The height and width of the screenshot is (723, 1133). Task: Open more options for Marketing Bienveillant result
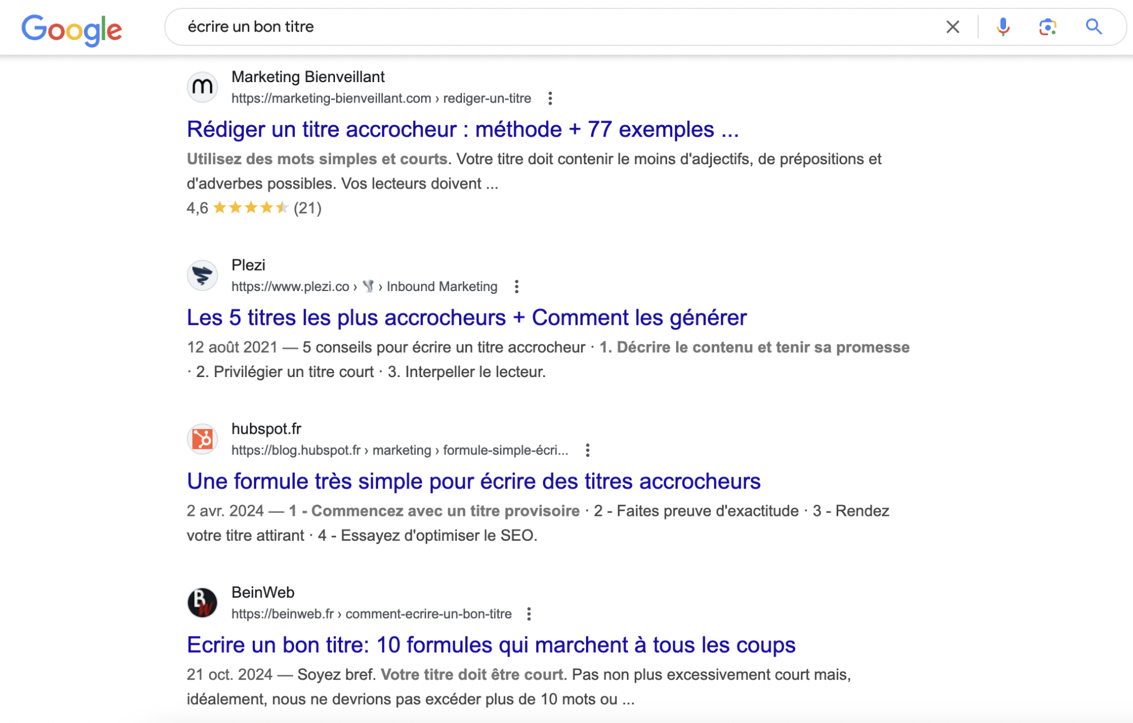pyautogui.click(x=550, y=99)
